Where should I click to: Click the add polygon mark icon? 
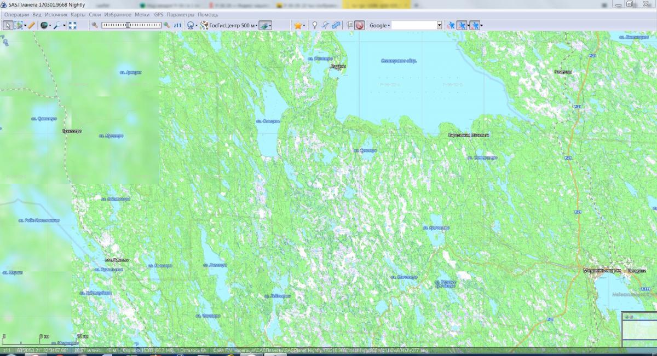[336, 25]
